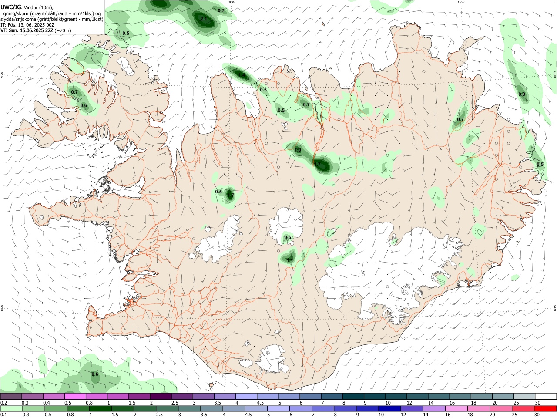
Task: Click the '0.6' value offshore southwest
Action: coord(95,374)
